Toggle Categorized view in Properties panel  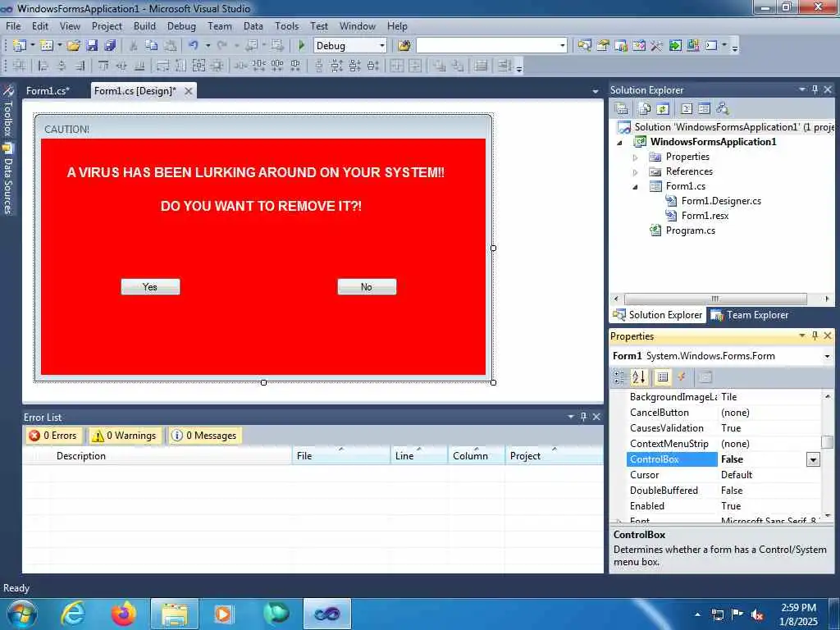619,377
